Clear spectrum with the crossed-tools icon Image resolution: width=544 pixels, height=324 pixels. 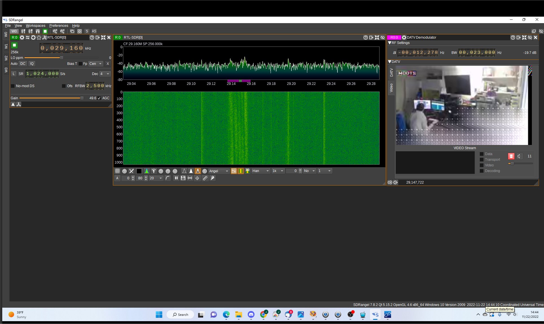click(131, 171)
